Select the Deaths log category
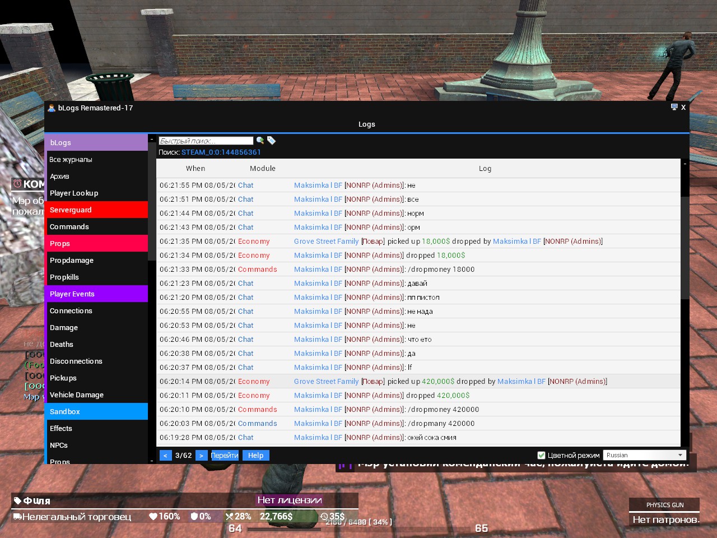 (62, 344)
